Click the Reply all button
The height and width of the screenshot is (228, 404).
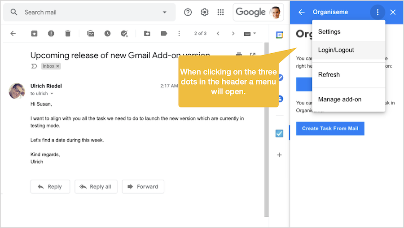point(96,187)
